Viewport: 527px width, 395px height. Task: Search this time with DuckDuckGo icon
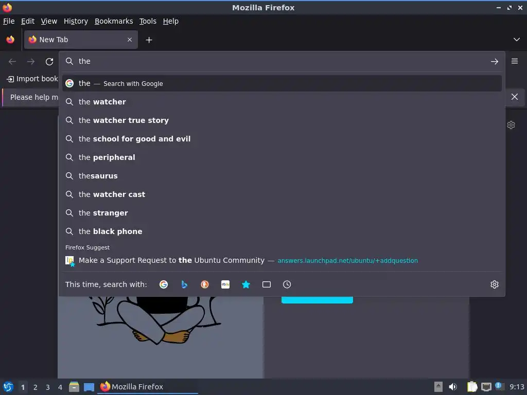tap(205, 284)
